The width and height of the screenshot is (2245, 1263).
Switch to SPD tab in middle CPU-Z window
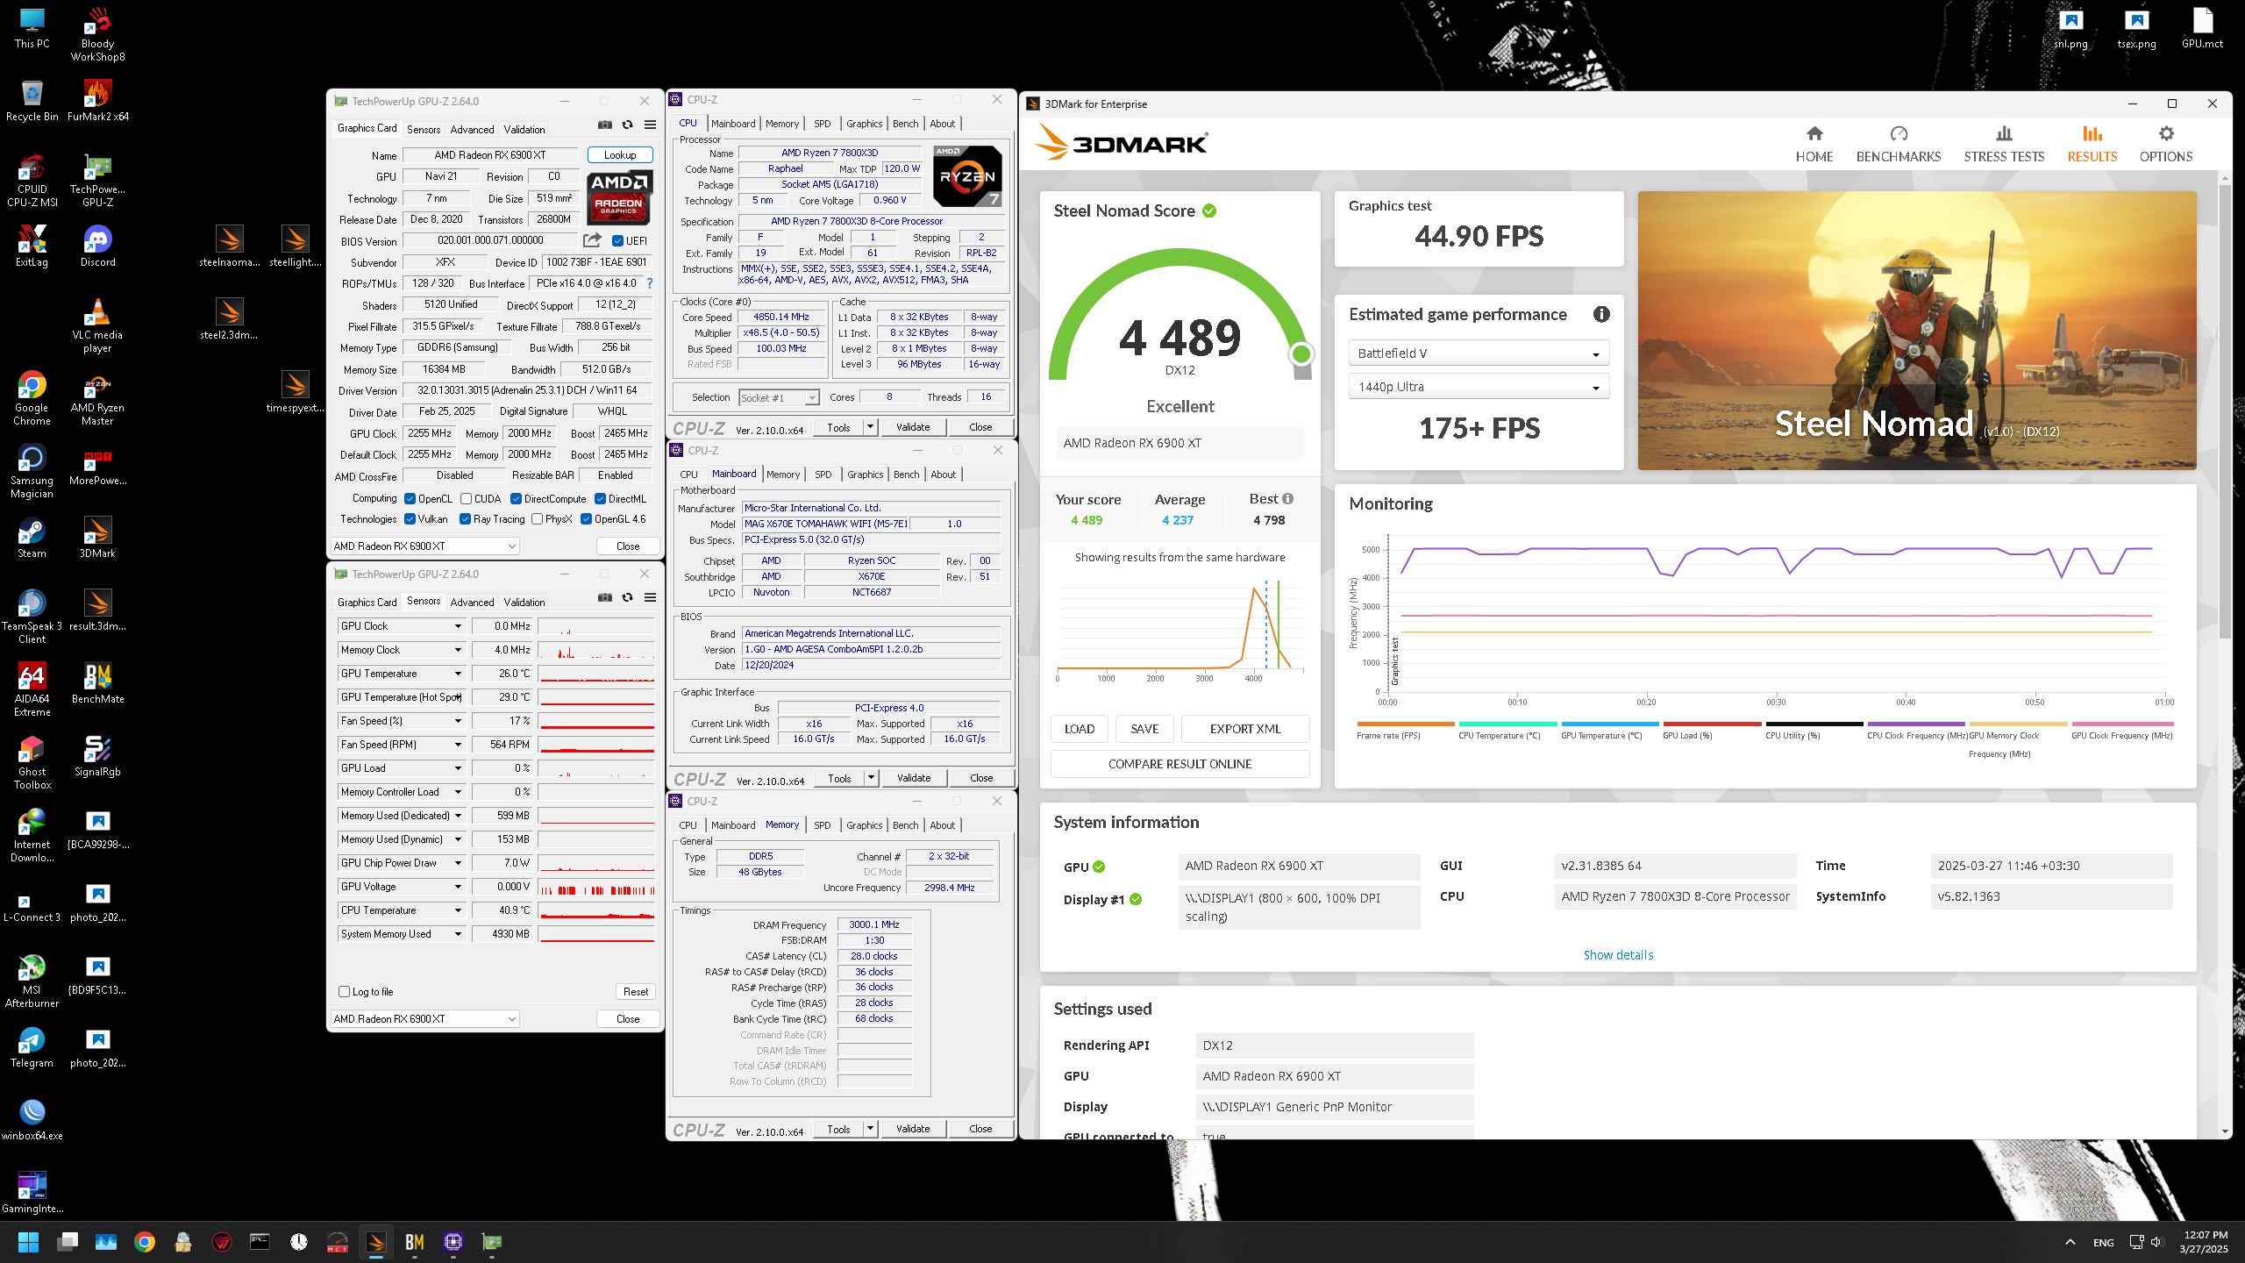click(x=823, y=475)
